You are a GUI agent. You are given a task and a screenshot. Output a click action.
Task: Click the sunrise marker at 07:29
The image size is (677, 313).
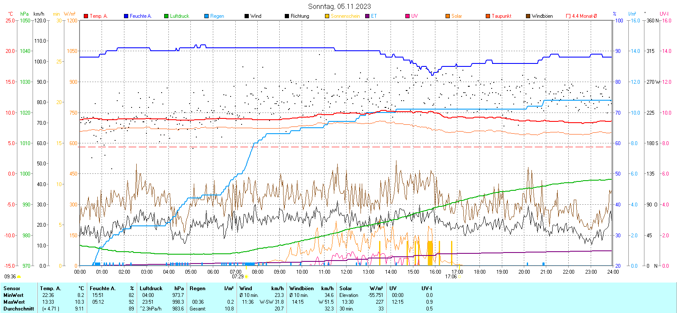point(246,277)
